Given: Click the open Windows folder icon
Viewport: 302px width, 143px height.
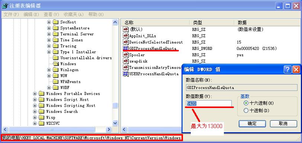Looking at the screenshot, I should (56, 64).
